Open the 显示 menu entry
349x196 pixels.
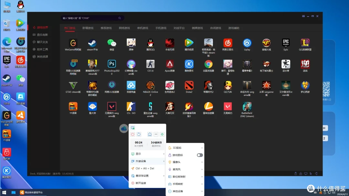(x=148, y=154)
